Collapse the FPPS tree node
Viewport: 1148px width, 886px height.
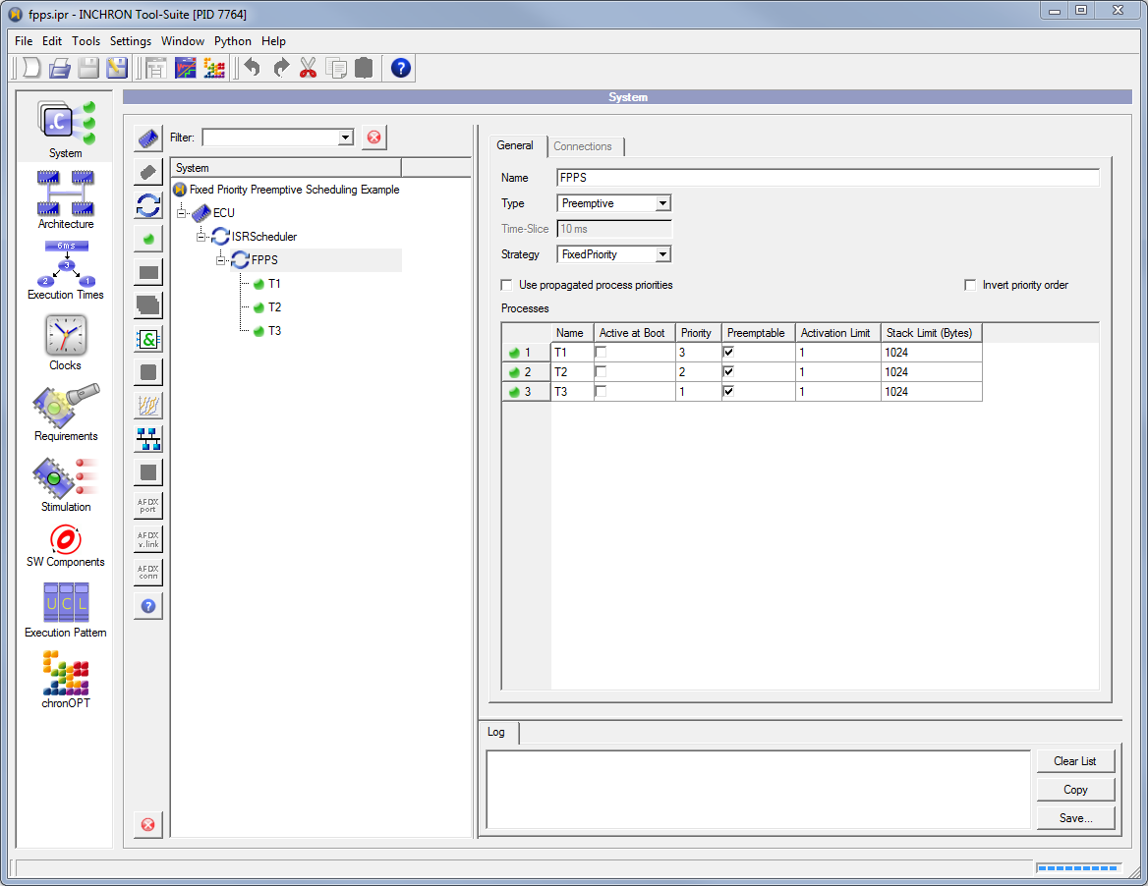pyautogui.click(x=219, y=259)
